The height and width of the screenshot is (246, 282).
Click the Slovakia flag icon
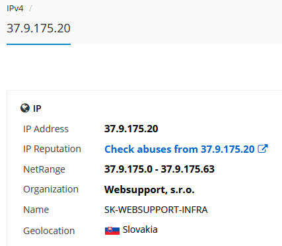(x=112, y=231)
